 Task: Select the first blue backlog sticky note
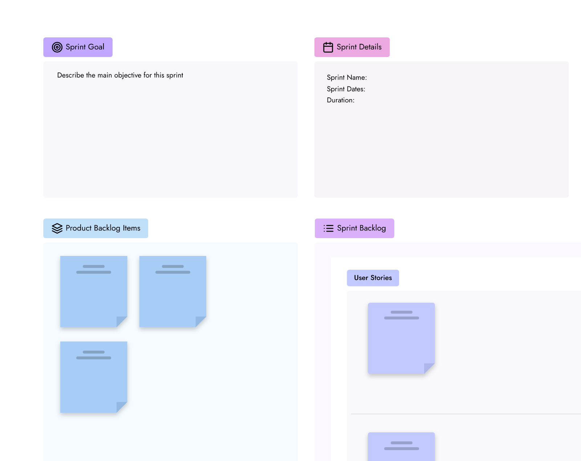[94, 291]
